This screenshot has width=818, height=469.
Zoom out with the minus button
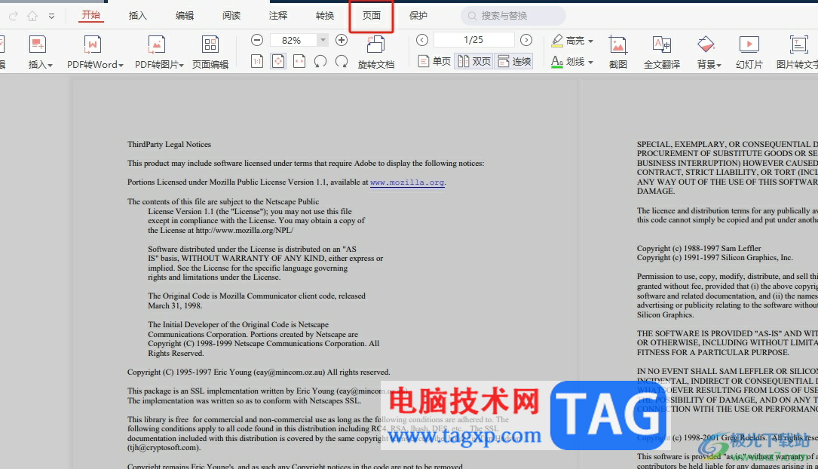click(257, 40)
